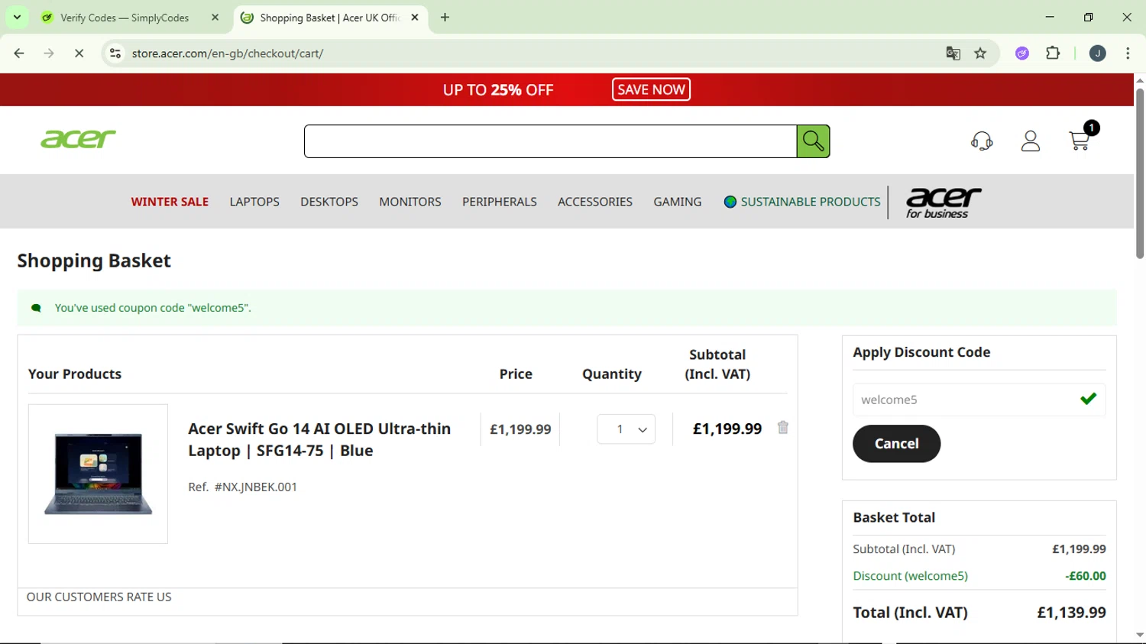View site information icon in address bar
This screenshot has height=644, width=1146.
click(x=115, y=53)
